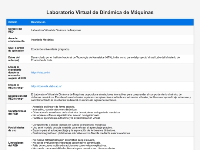
Task: Click the line Facilita el aprendizaje autónomo
Action: click(x=66, y=118)
